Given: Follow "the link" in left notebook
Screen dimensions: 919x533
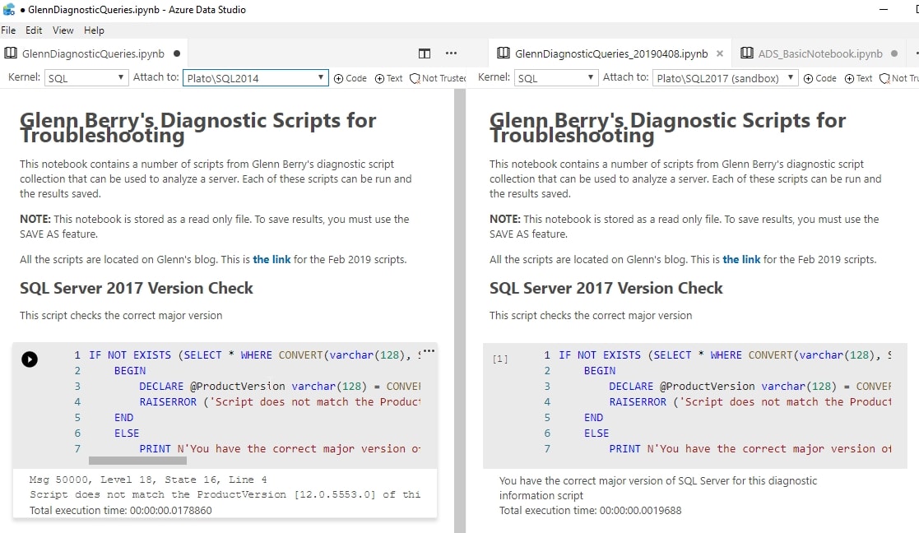Looking at the screenshot, I should (272, 259).
